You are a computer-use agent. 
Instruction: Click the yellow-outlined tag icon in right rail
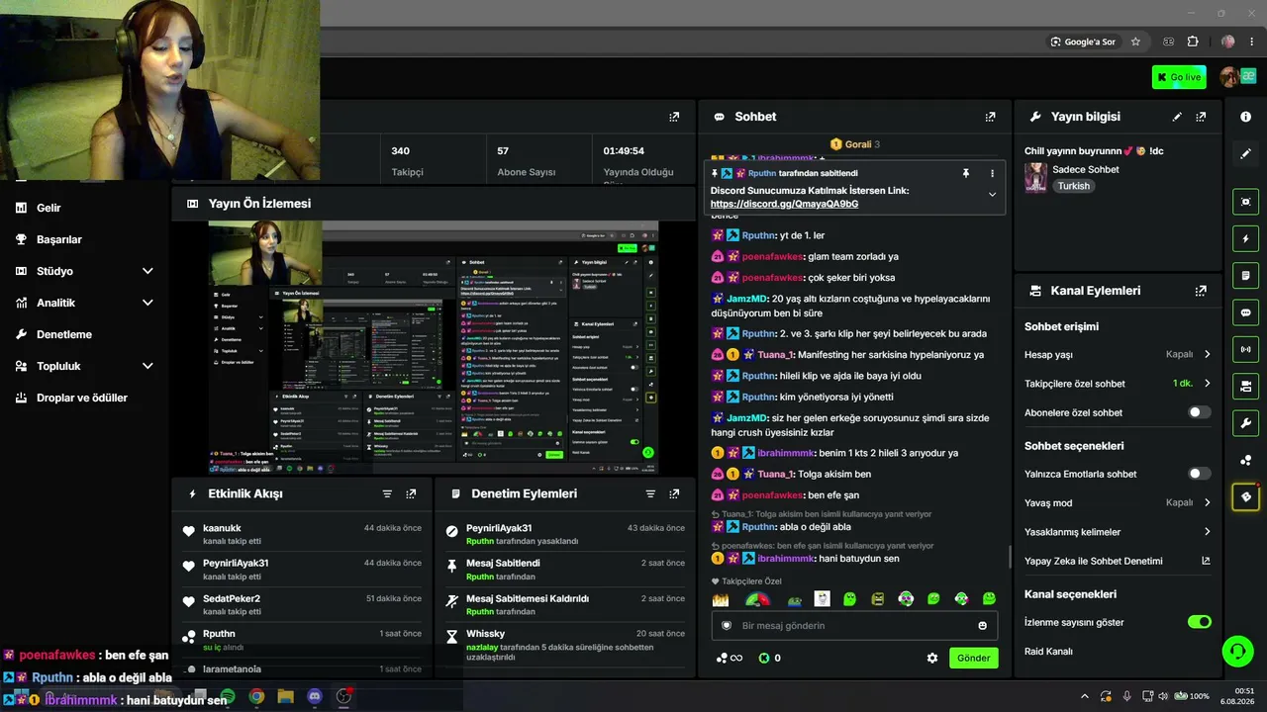[1245, 496]
